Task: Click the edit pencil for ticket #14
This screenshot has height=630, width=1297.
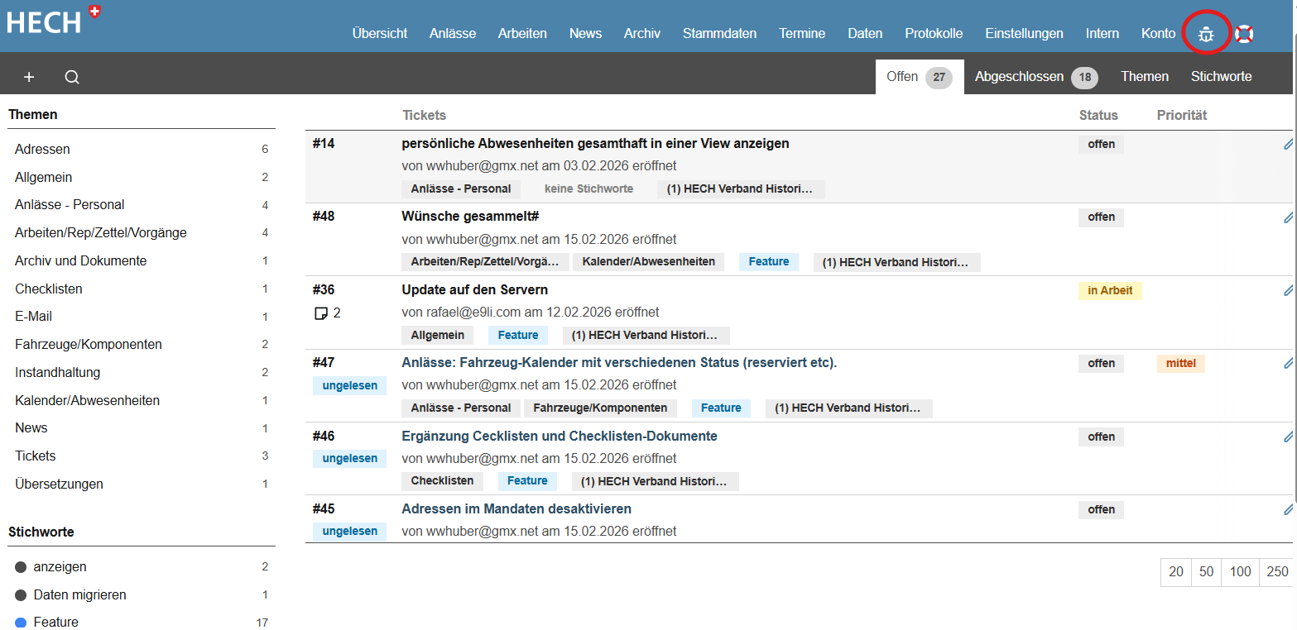Action: click(x=1288, y=144)
